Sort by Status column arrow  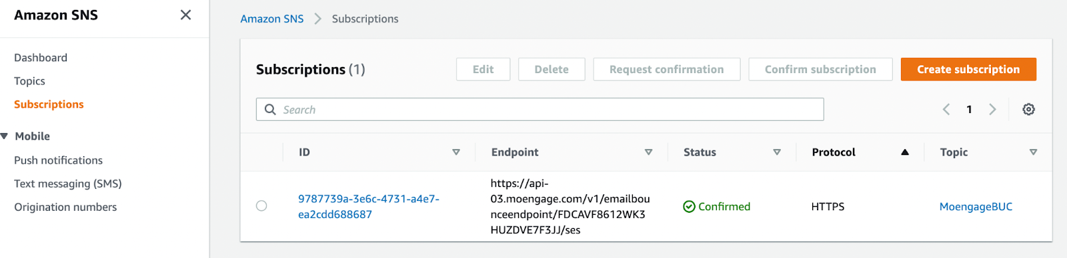click(777, 152)
